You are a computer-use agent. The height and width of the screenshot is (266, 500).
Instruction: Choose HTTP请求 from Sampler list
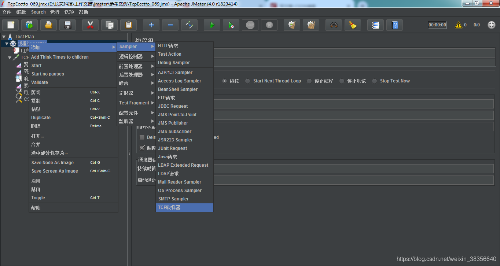[x=184, y=46]
